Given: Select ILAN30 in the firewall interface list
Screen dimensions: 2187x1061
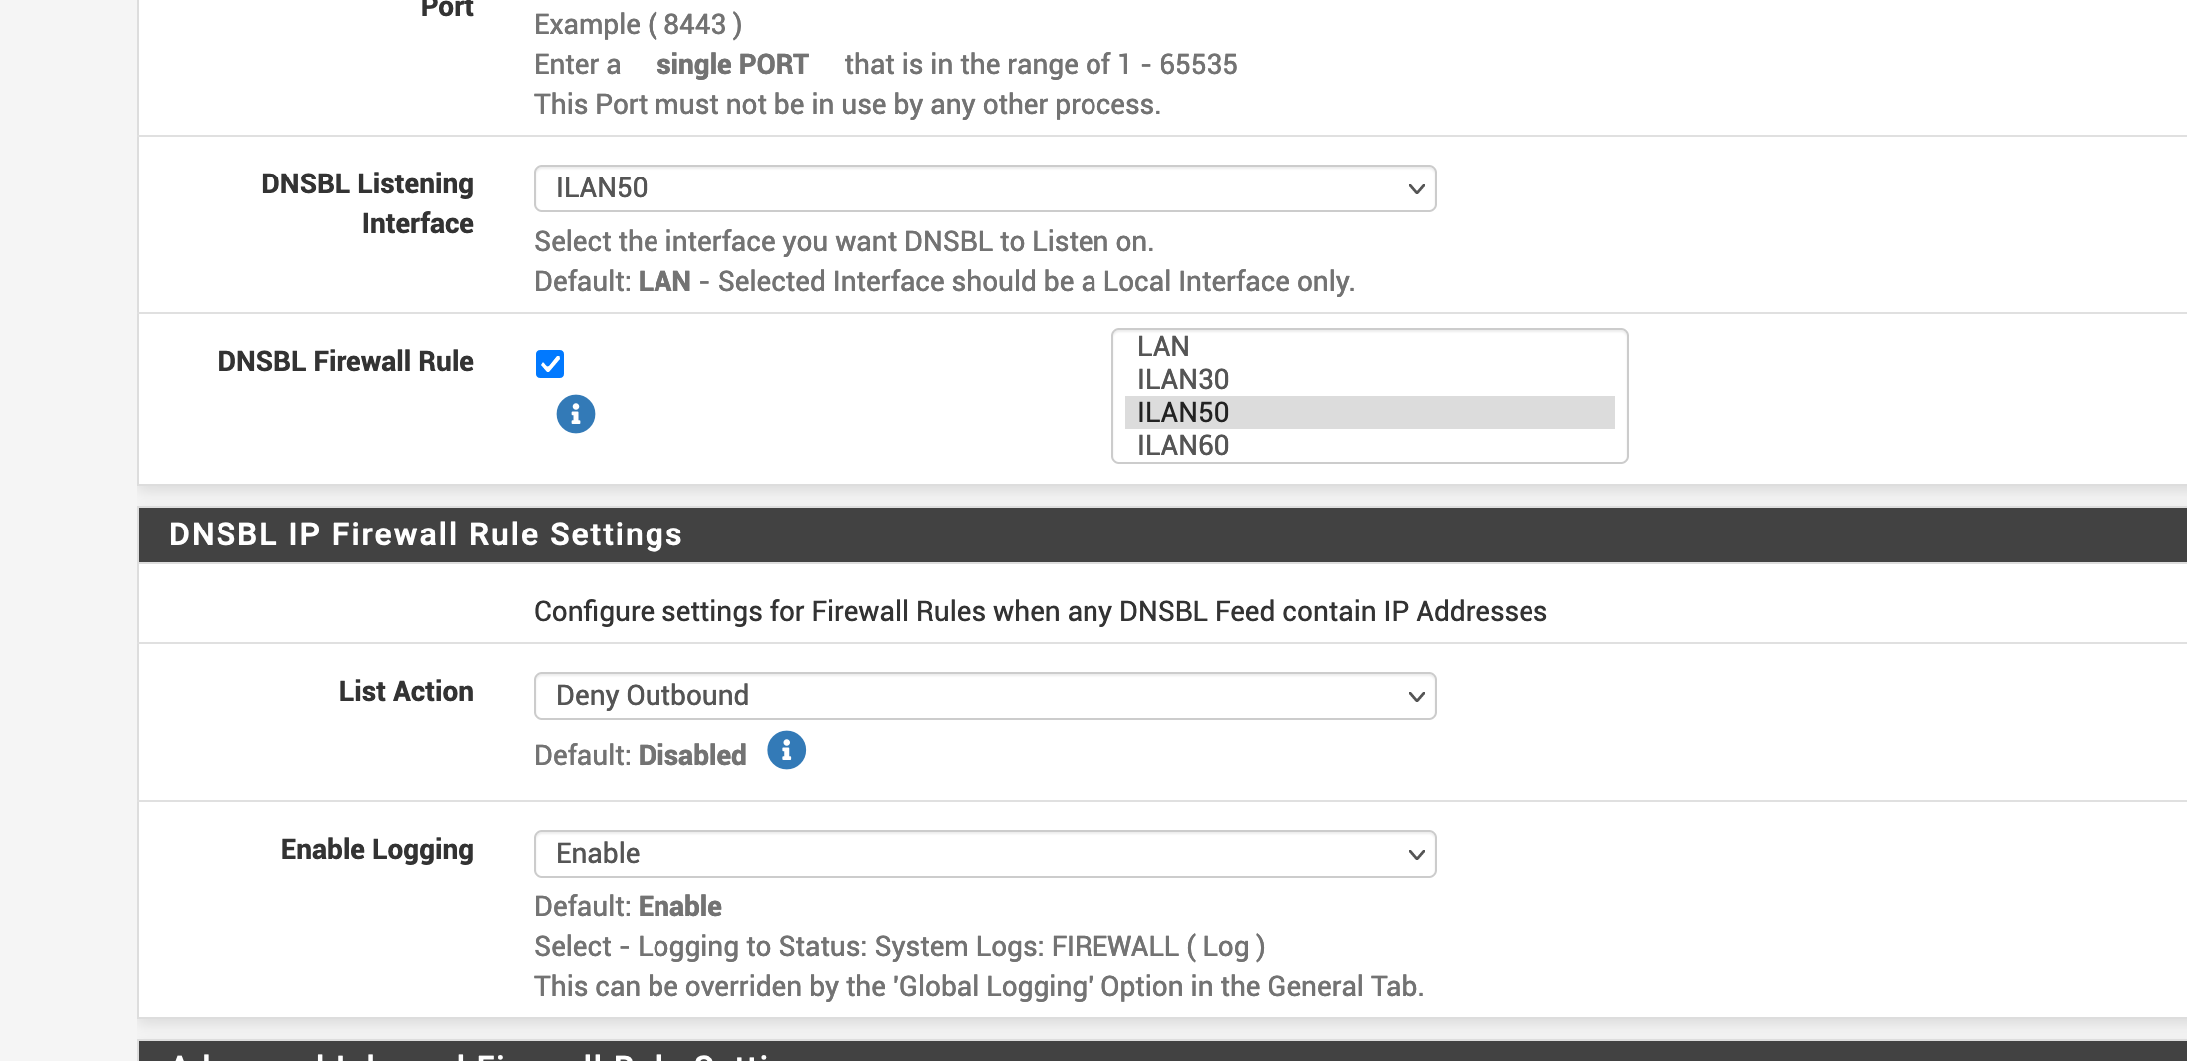Looking at the screenshot, I should tap(1182, 379).
